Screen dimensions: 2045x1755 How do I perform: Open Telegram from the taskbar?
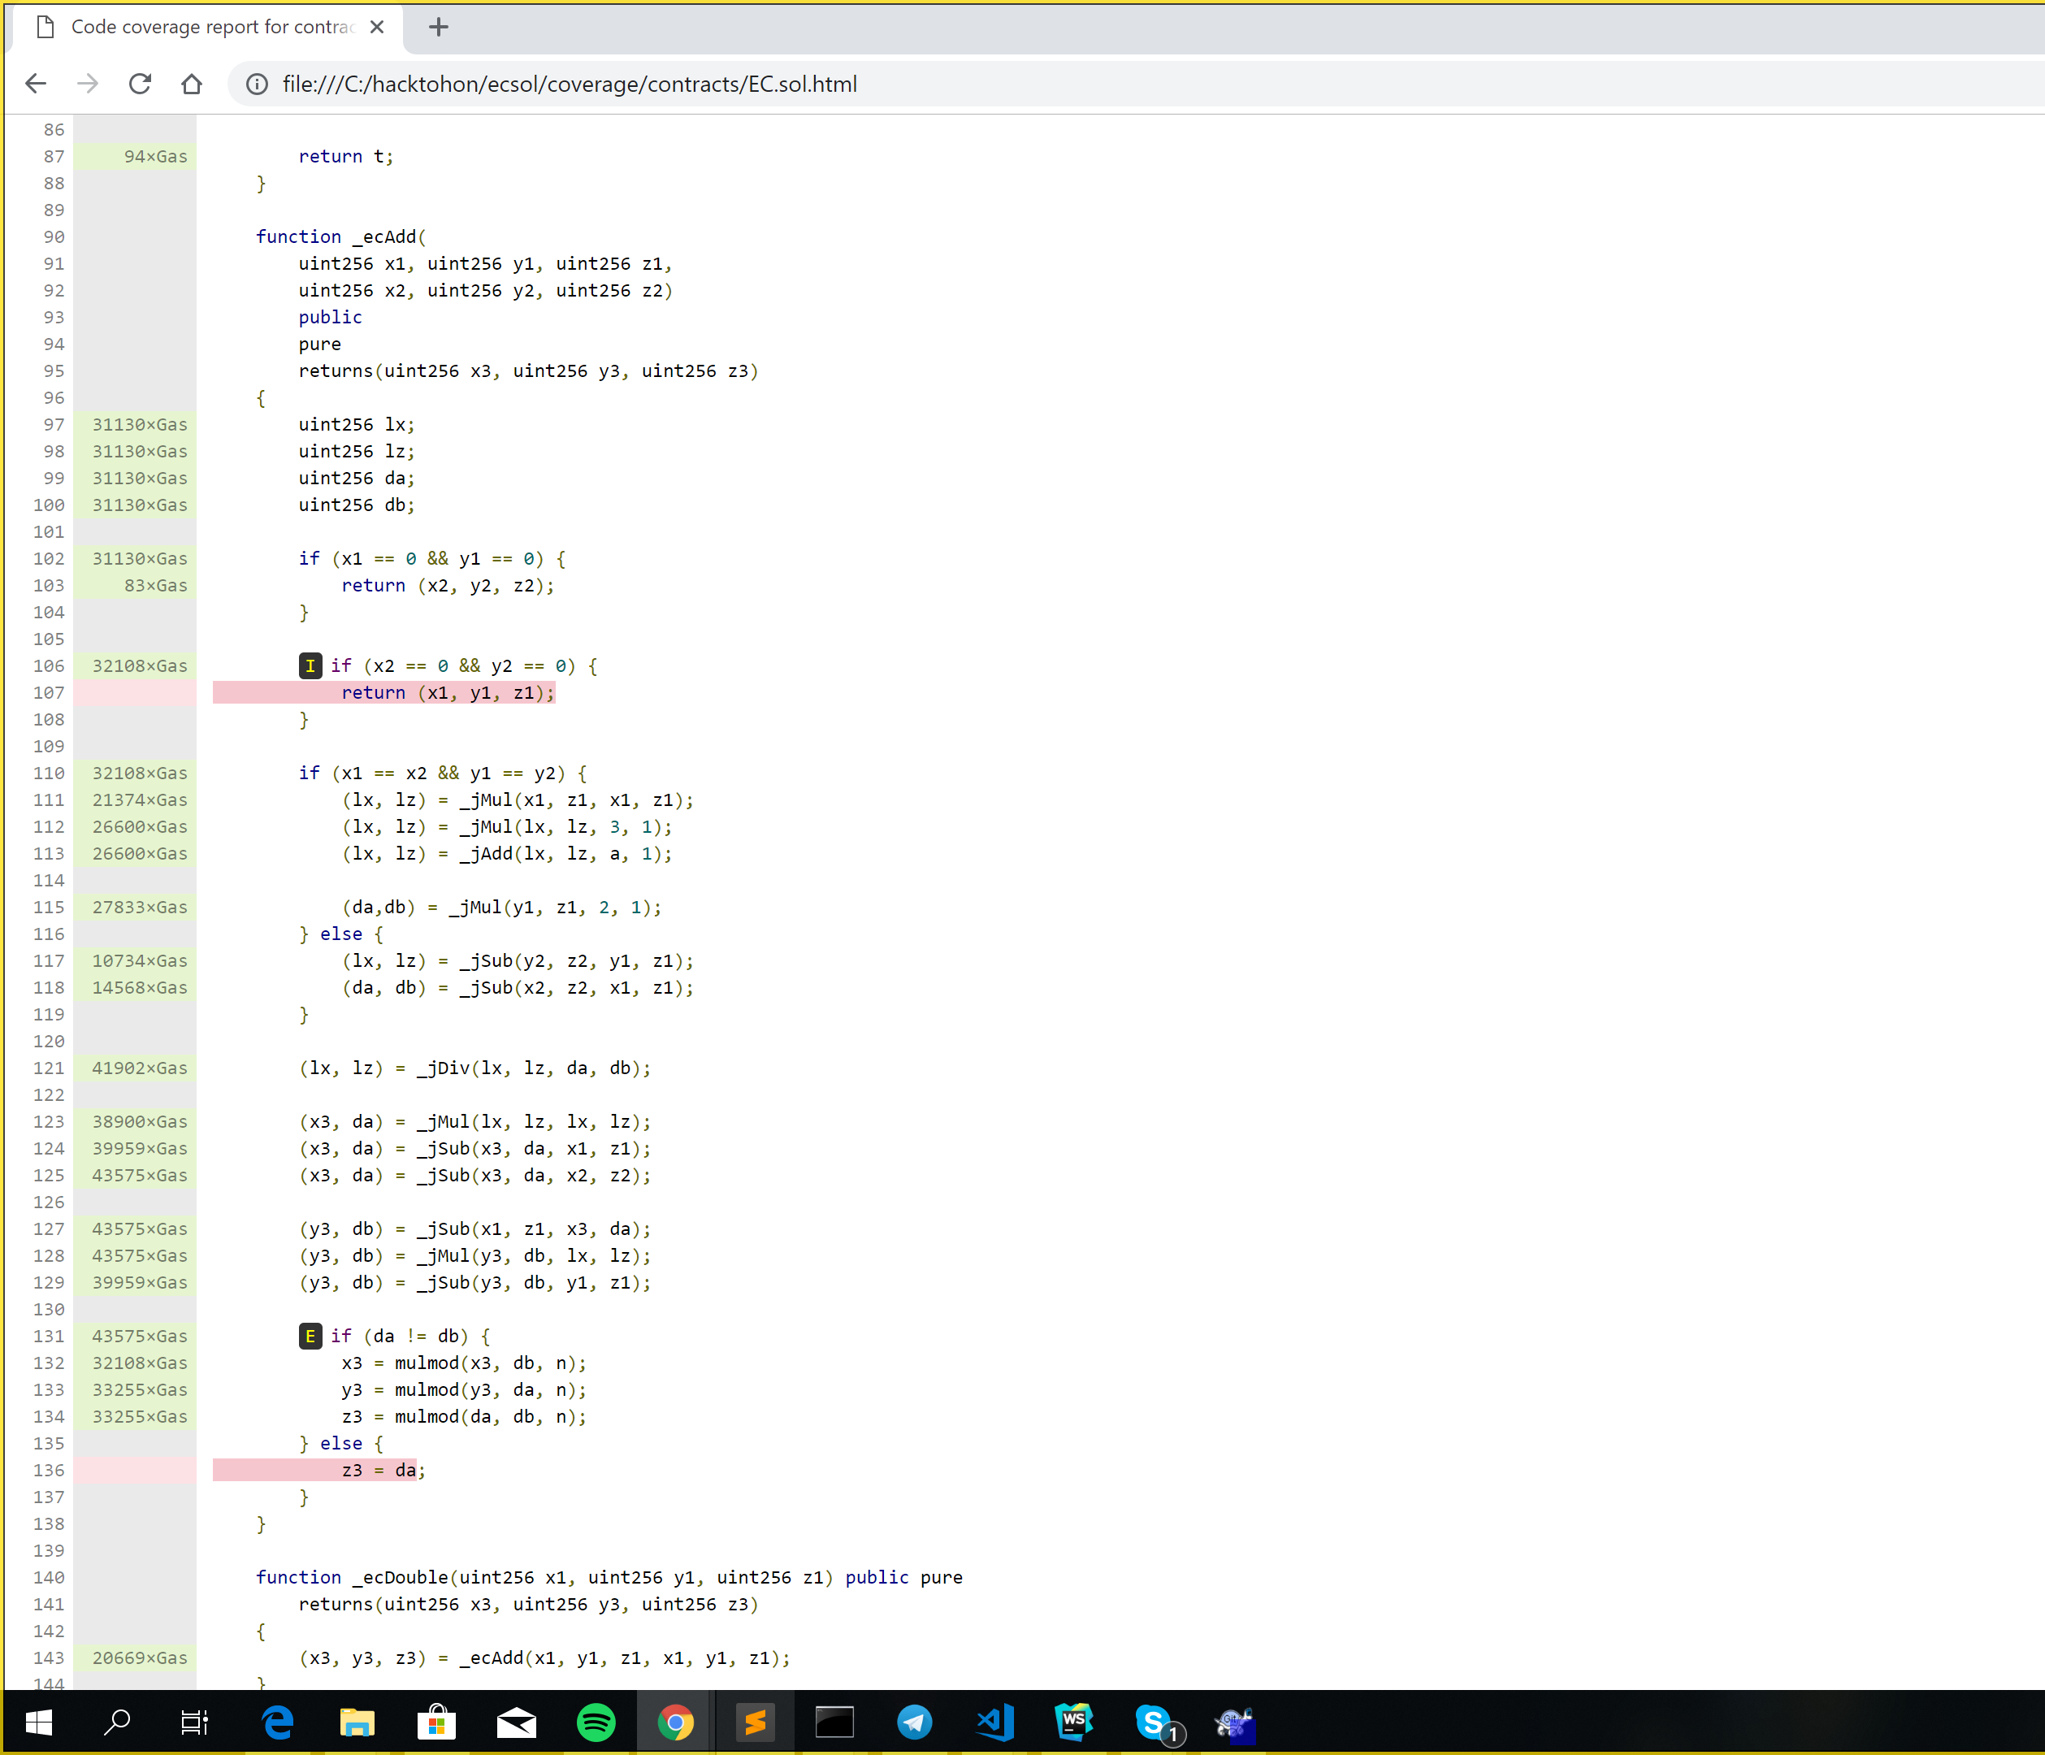click(914, 1722)
